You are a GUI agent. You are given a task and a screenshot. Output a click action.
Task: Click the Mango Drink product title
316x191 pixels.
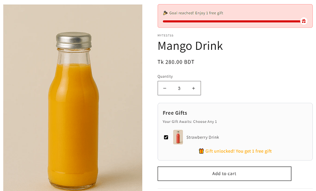190,46
